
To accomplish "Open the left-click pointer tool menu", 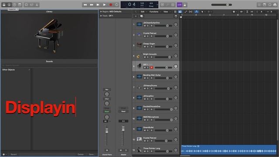I will 203,12.
